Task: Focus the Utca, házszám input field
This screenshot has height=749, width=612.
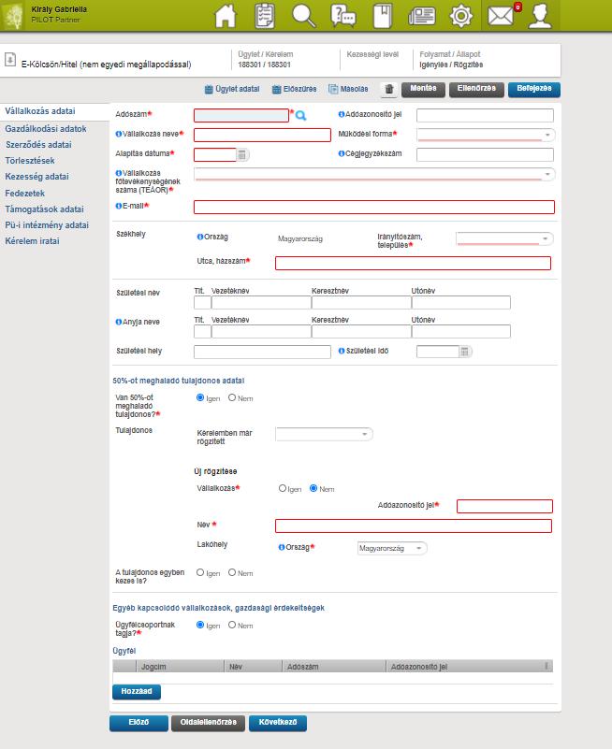Action: pos(413,263)
